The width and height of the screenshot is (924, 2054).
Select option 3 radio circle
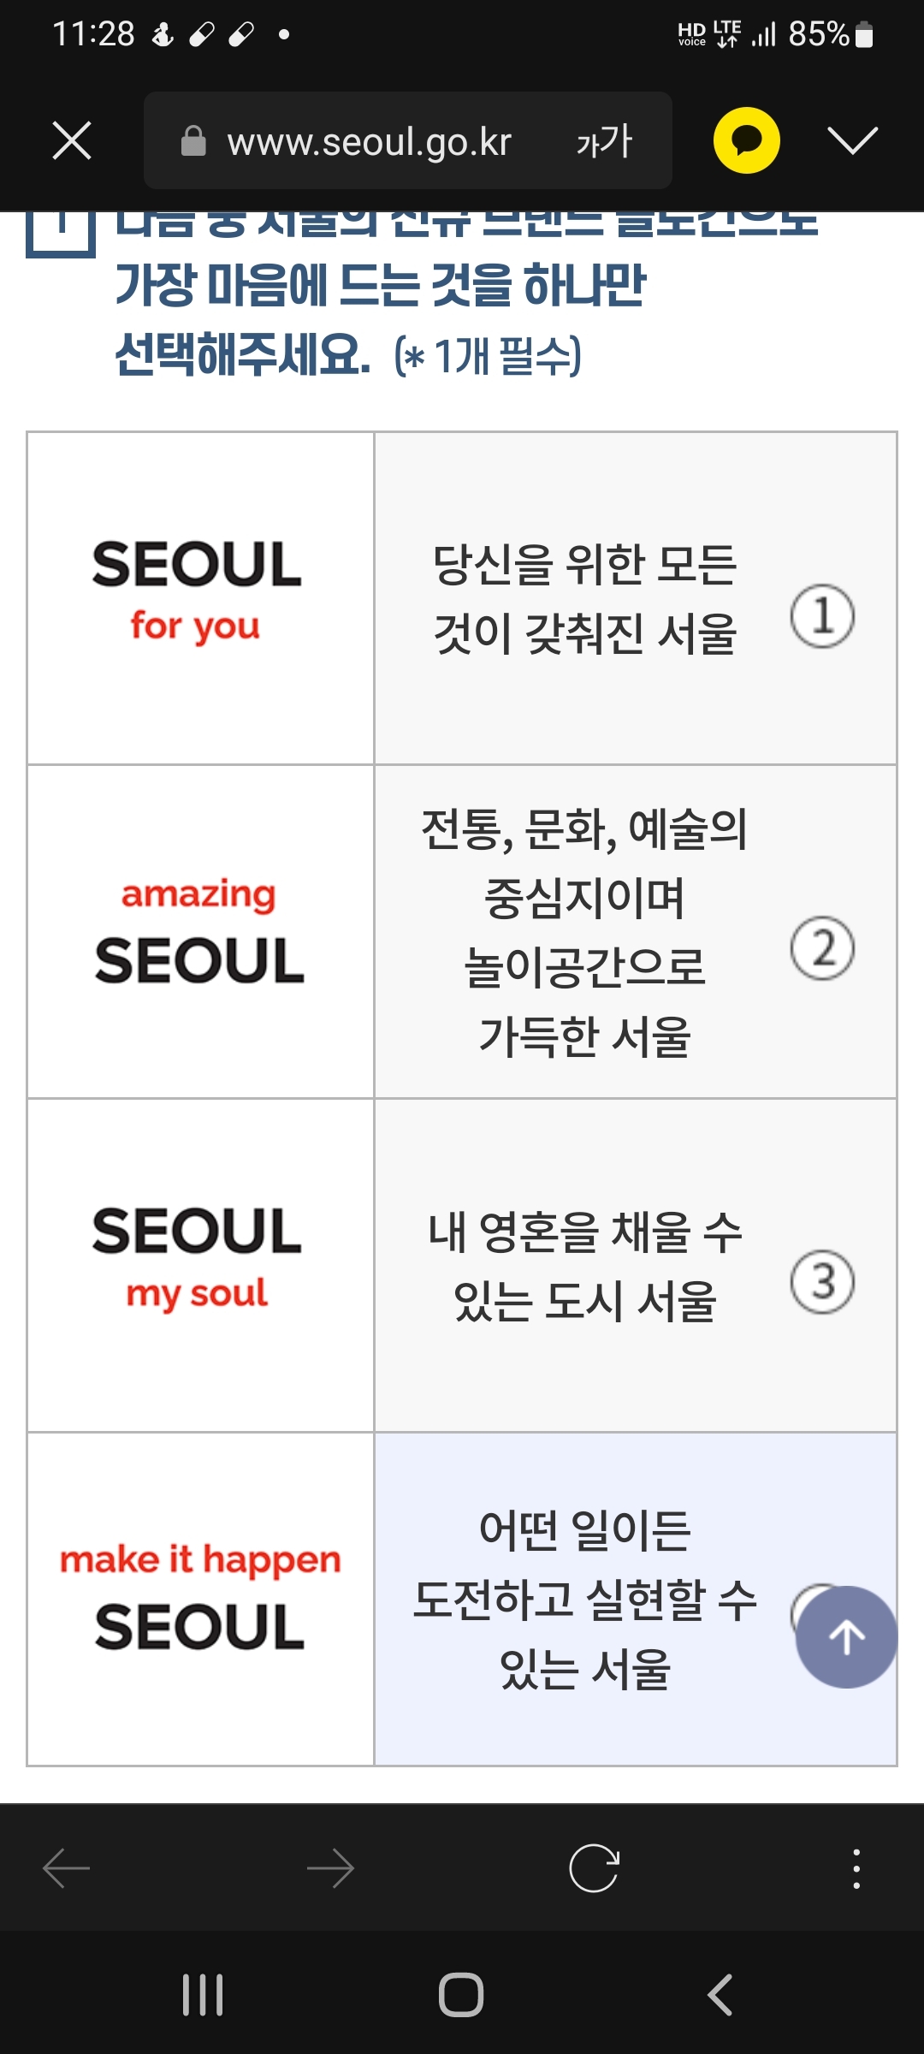coord(822,1281)
